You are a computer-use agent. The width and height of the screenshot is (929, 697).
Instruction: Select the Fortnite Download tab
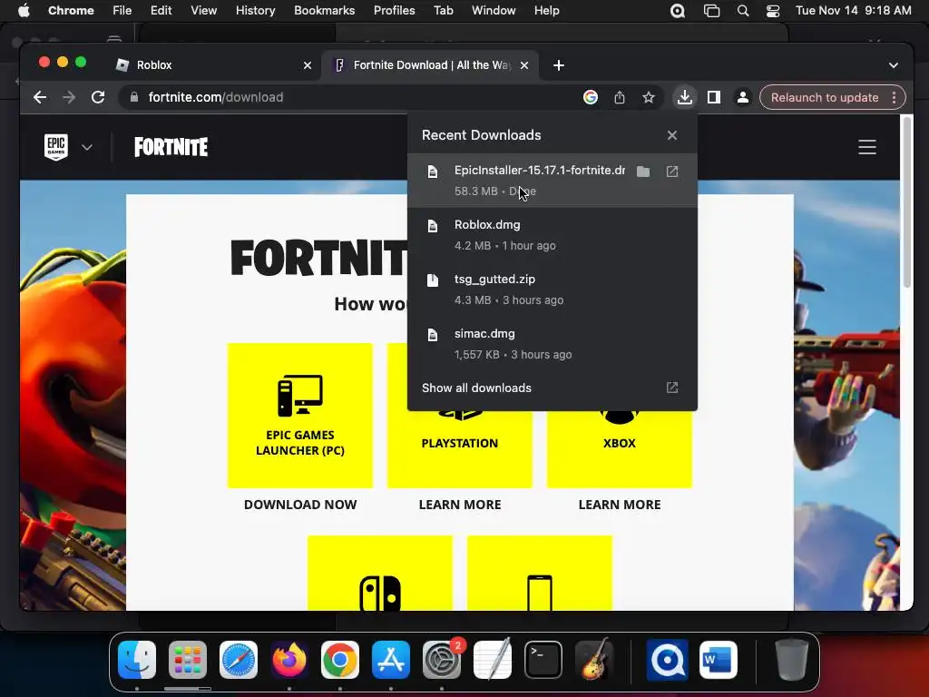(x=429, y=65)
